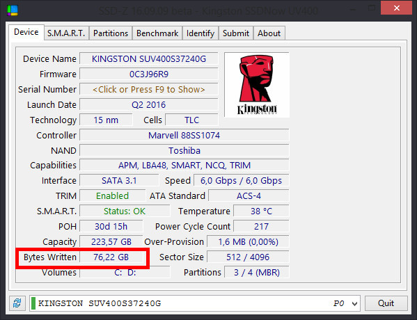Select the KINGSTON SUV400S37240G drive combo box
Viewport: 417px width, 320px height.
(x=195, y=303)
